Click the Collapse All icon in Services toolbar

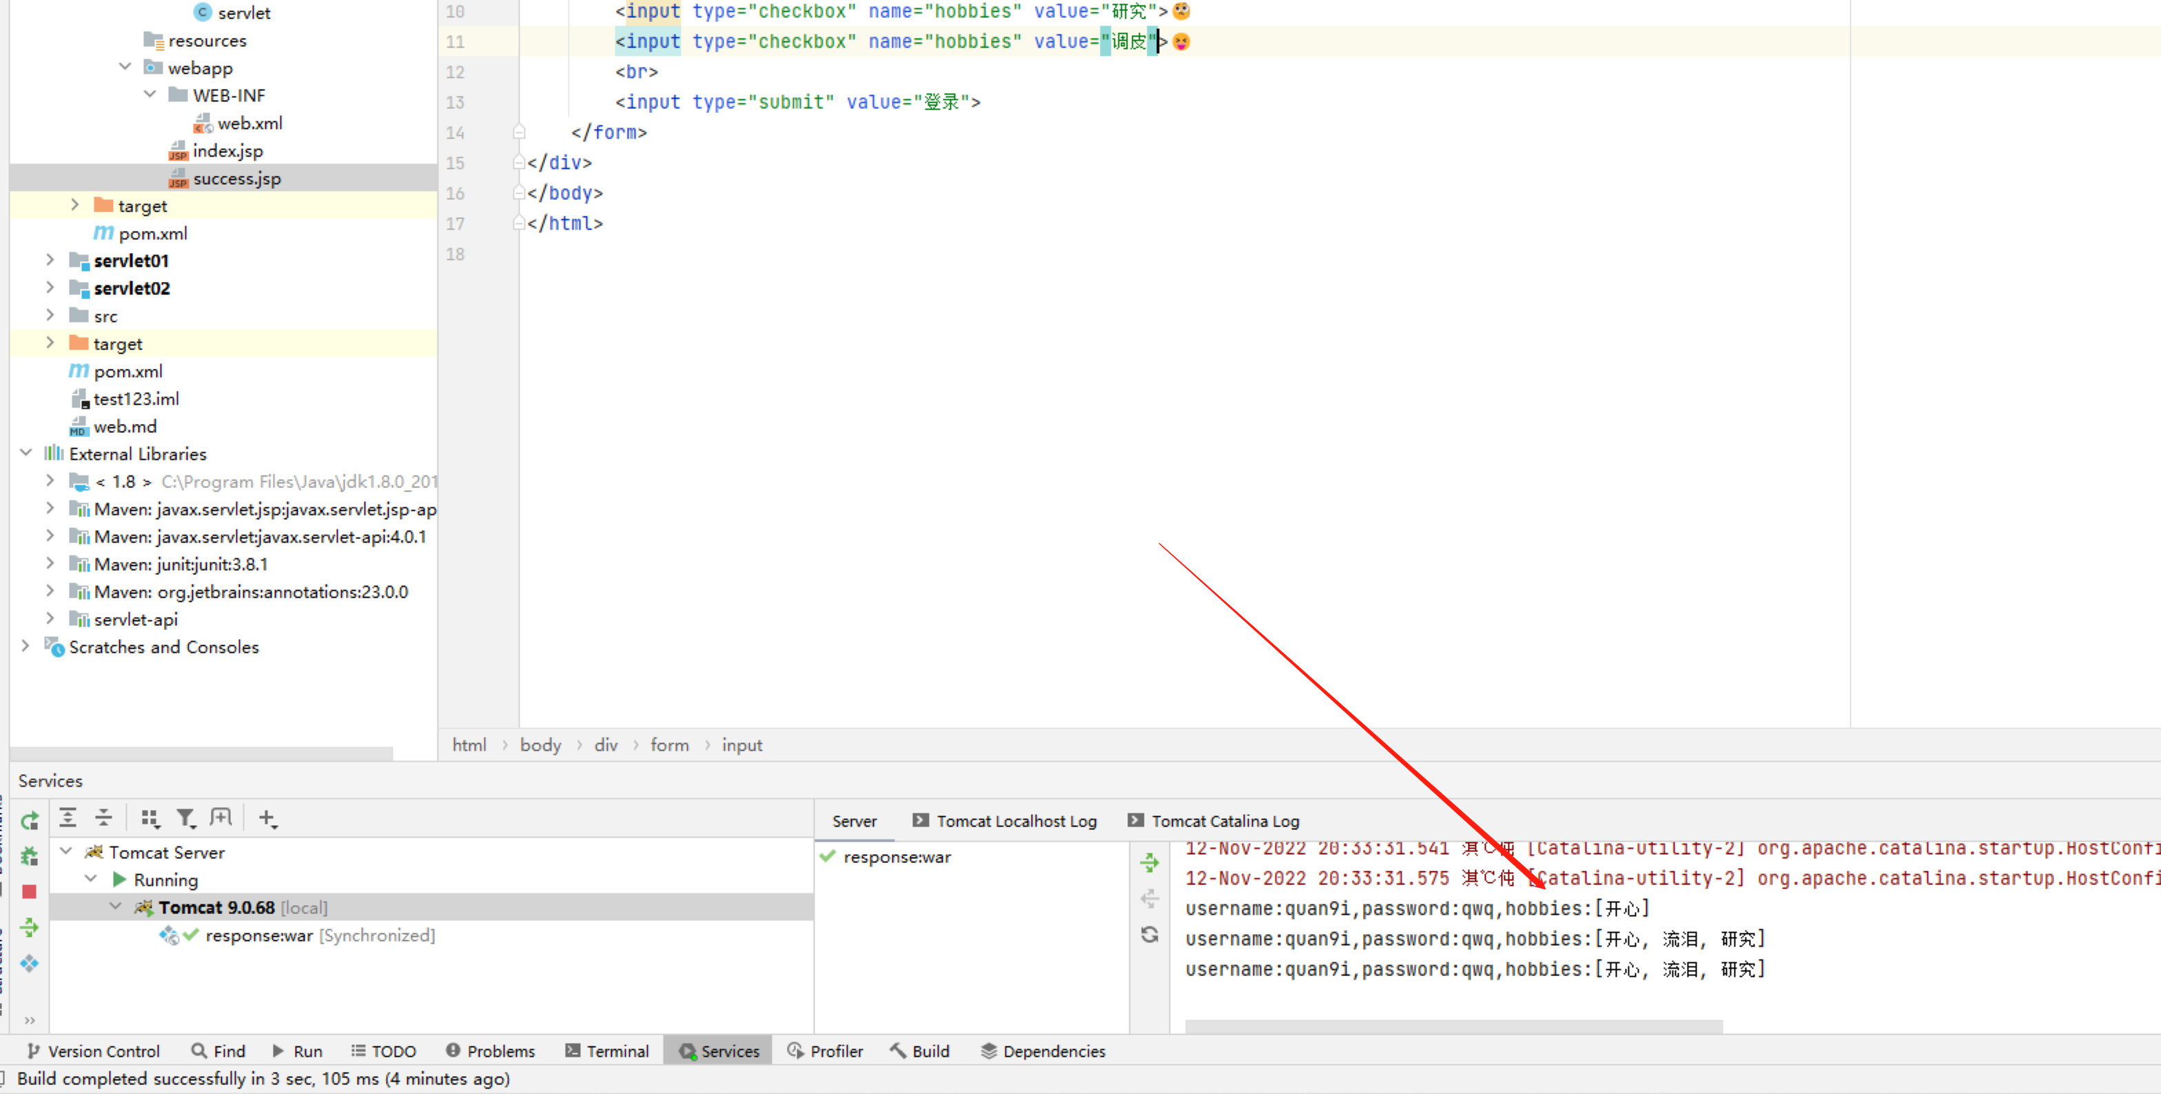coord(104,818)
